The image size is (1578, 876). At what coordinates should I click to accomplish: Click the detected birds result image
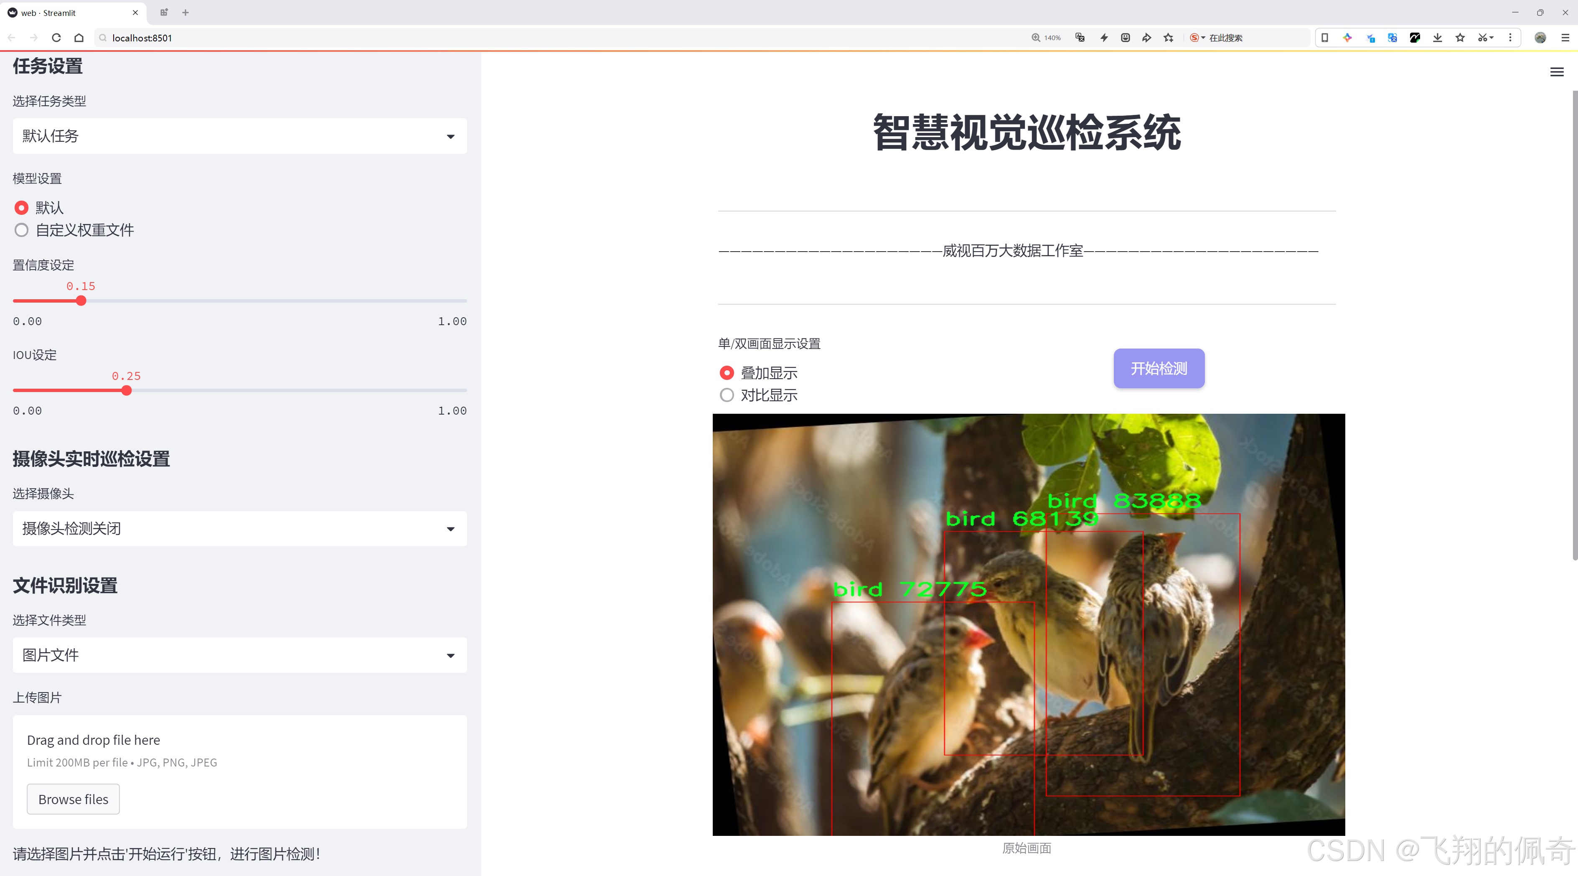click(1029, 624)
